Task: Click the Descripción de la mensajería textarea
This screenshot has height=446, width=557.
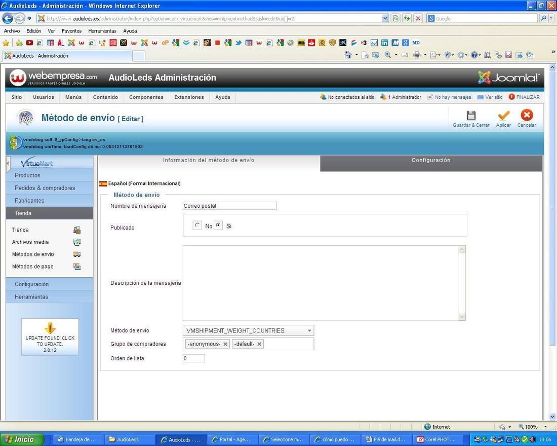Action: coord(324,283)
